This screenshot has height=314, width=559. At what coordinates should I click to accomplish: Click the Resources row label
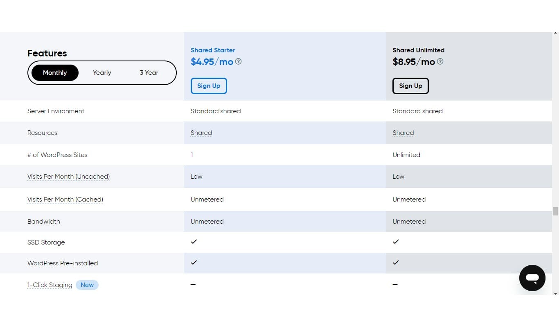pos(42,133)
